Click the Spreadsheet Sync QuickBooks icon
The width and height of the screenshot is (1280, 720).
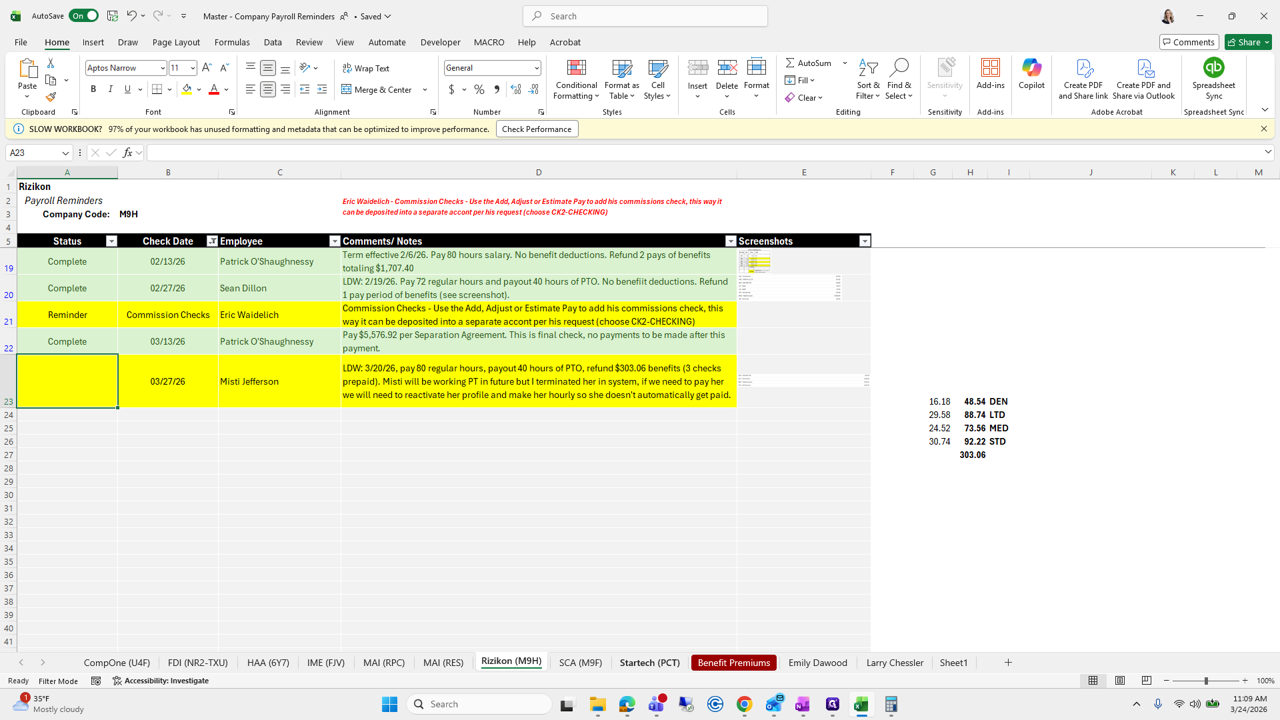tap(1213, 68)
